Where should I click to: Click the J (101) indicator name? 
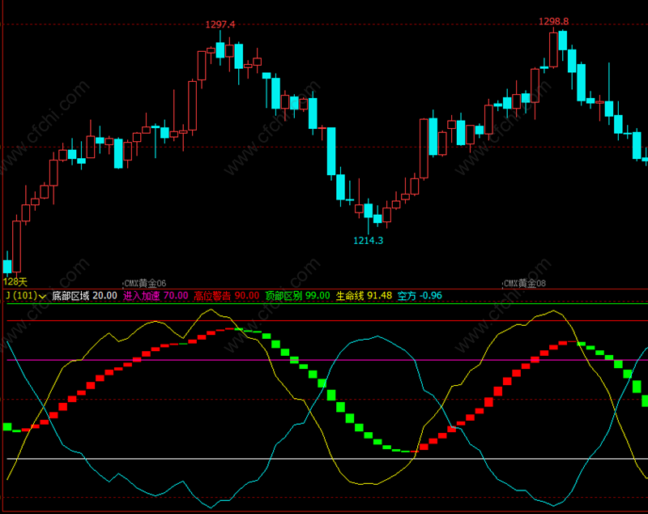coord(22,296)
